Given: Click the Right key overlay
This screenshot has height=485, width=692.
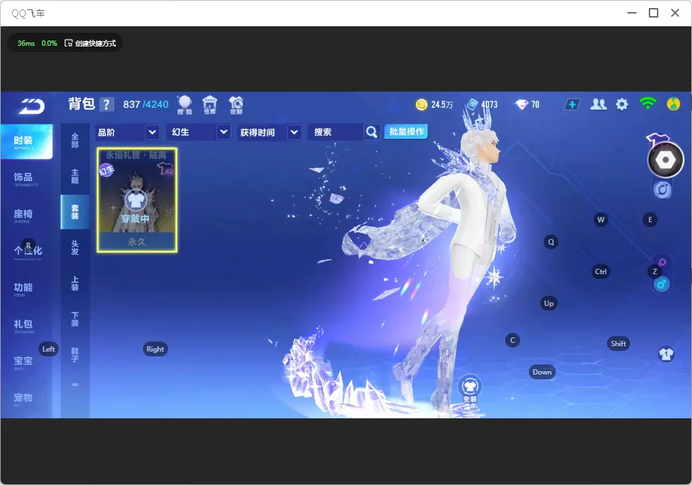Looking at the screenshot, I should click(x=155, y=349).
